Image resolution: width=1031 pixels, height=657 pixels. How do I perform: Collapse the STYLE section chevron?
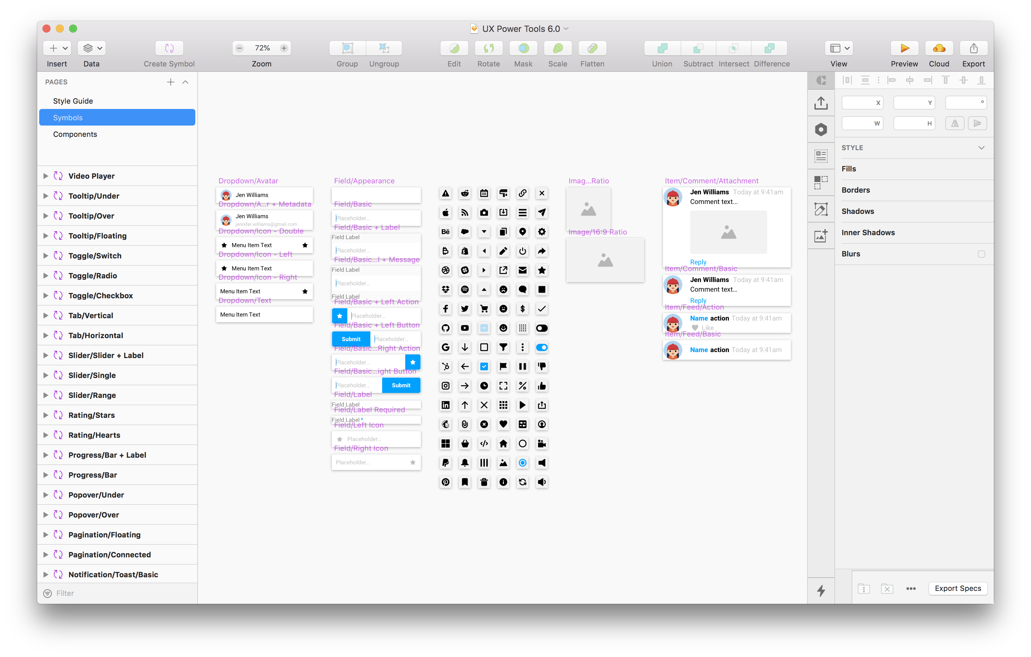(x=981, y=148)
